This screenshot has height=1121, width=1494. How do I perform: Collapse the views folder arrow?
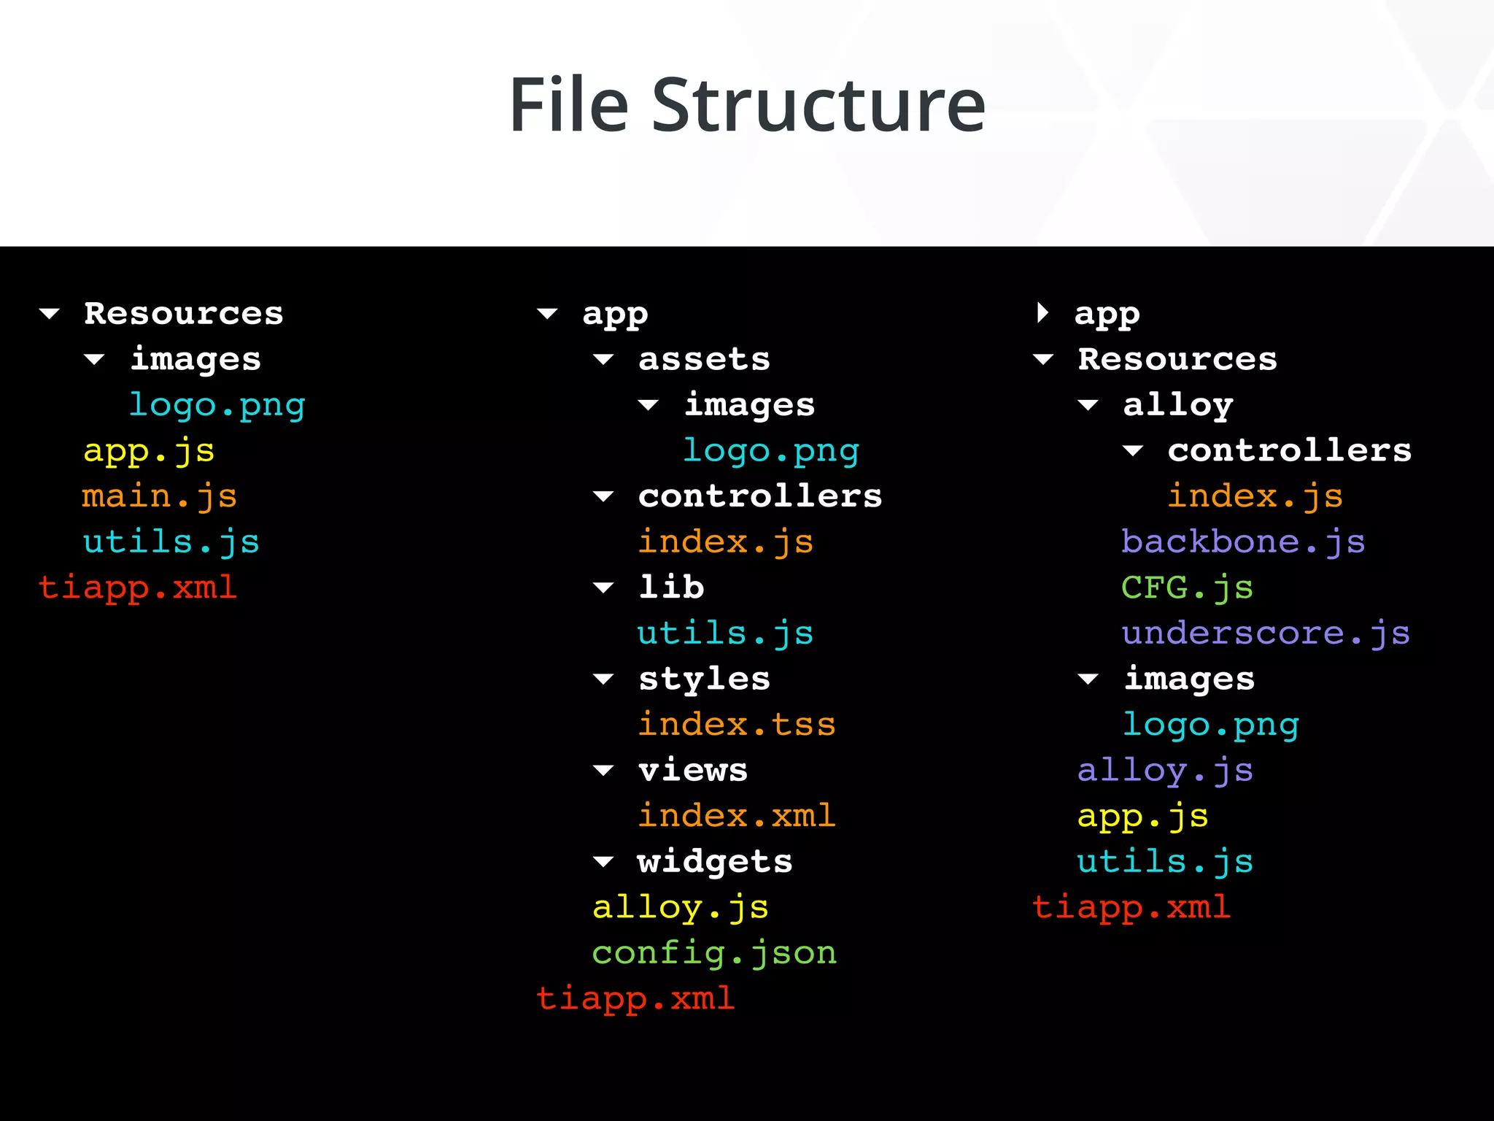tap(603, 770)
